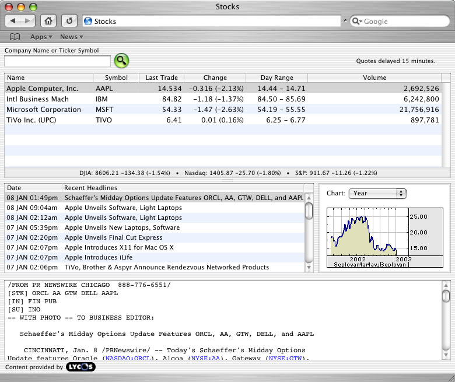
Task: Expand the Chart Year period dropdown
Action: point(377,193)
